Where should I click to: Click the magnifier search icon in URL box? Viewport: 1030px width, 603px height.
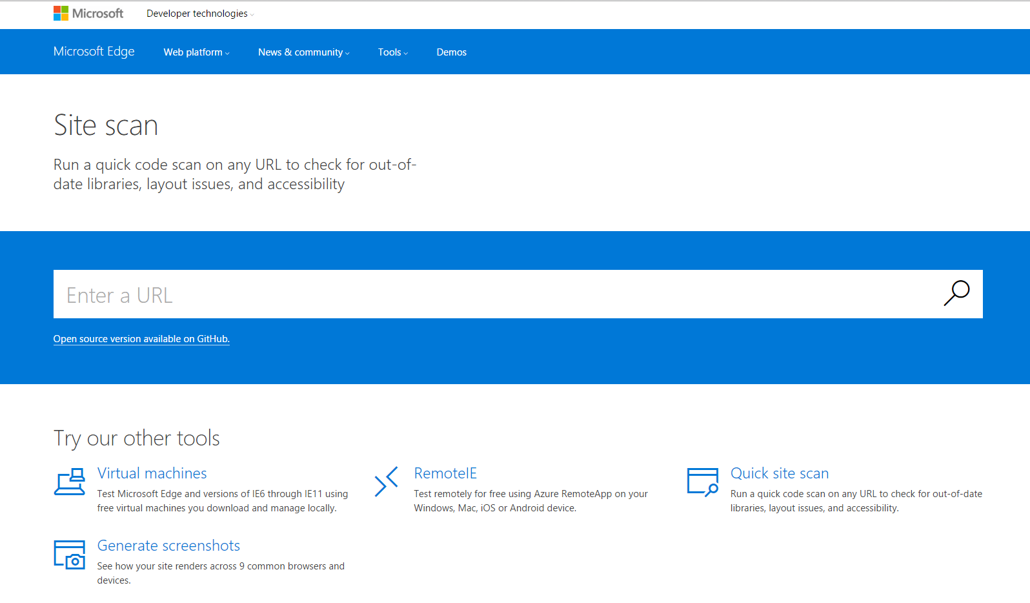(x=956, y=293)
